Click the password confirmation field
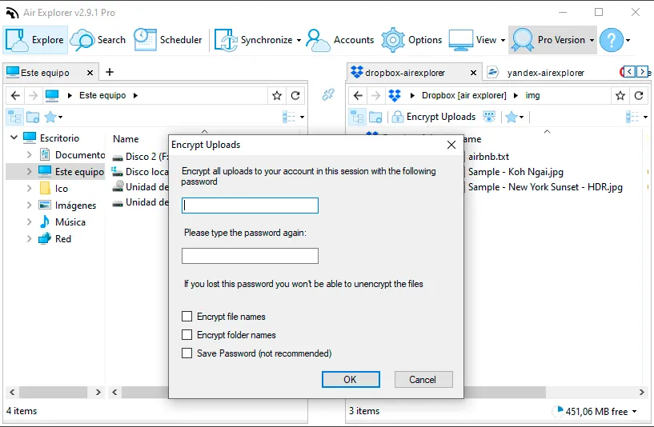Viewport: 654px width, 427px height. (250, 256)
